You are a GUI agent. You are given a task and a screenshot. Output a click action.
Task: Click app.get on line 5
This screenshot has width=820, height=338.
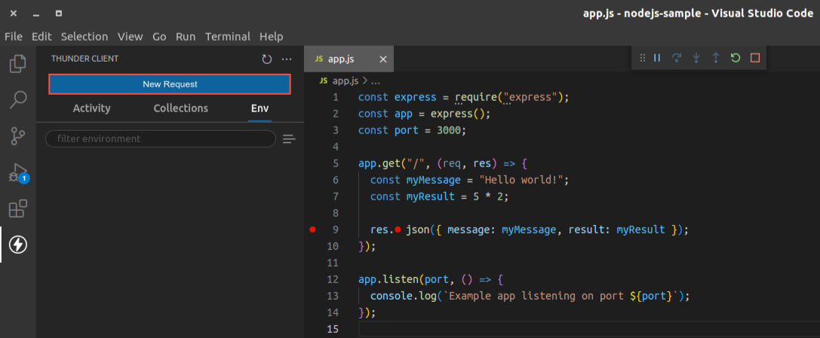pyautogui.click(x=379, y=163)
